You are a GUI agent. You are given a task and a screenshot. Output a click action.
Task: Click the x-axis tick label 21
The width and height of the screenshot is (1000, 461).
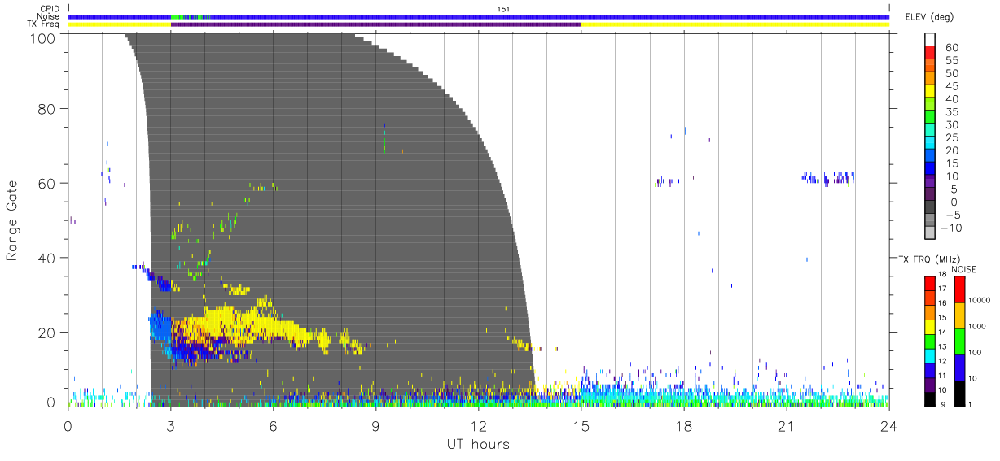tap(786, 425)
